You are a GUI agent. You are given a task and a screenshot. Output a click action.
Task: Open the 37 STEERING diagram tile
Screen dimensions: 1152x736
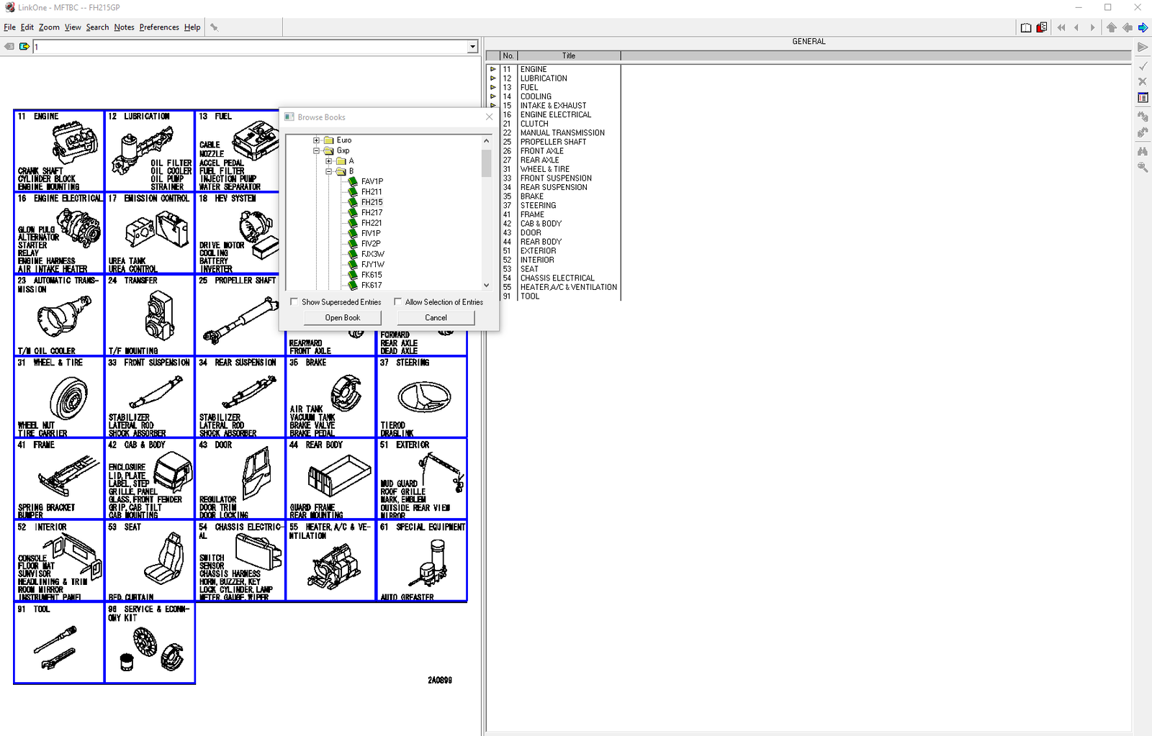pyautogui.click(x=422, y=397)
